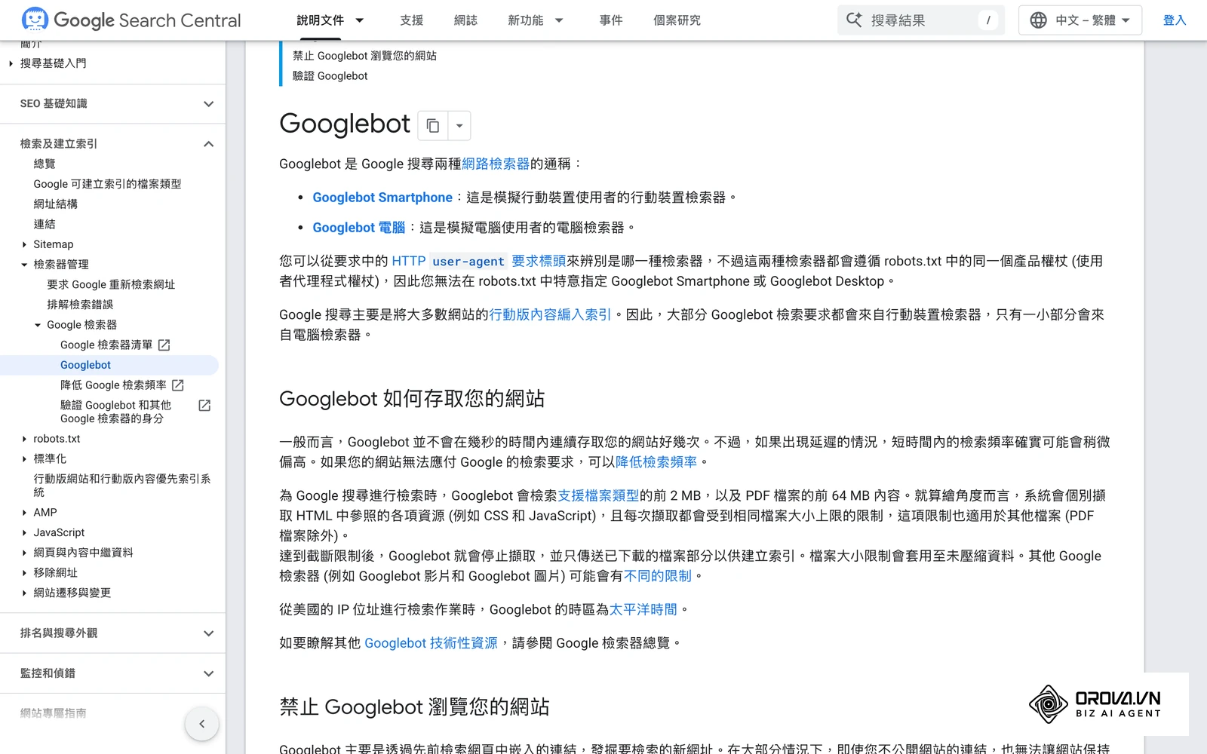The height and width of the screenshot is (754, 1207).
Task: Jump to 禁止 Googlebot 瀏覽您的網站 anchor
Action: [364, 56]
